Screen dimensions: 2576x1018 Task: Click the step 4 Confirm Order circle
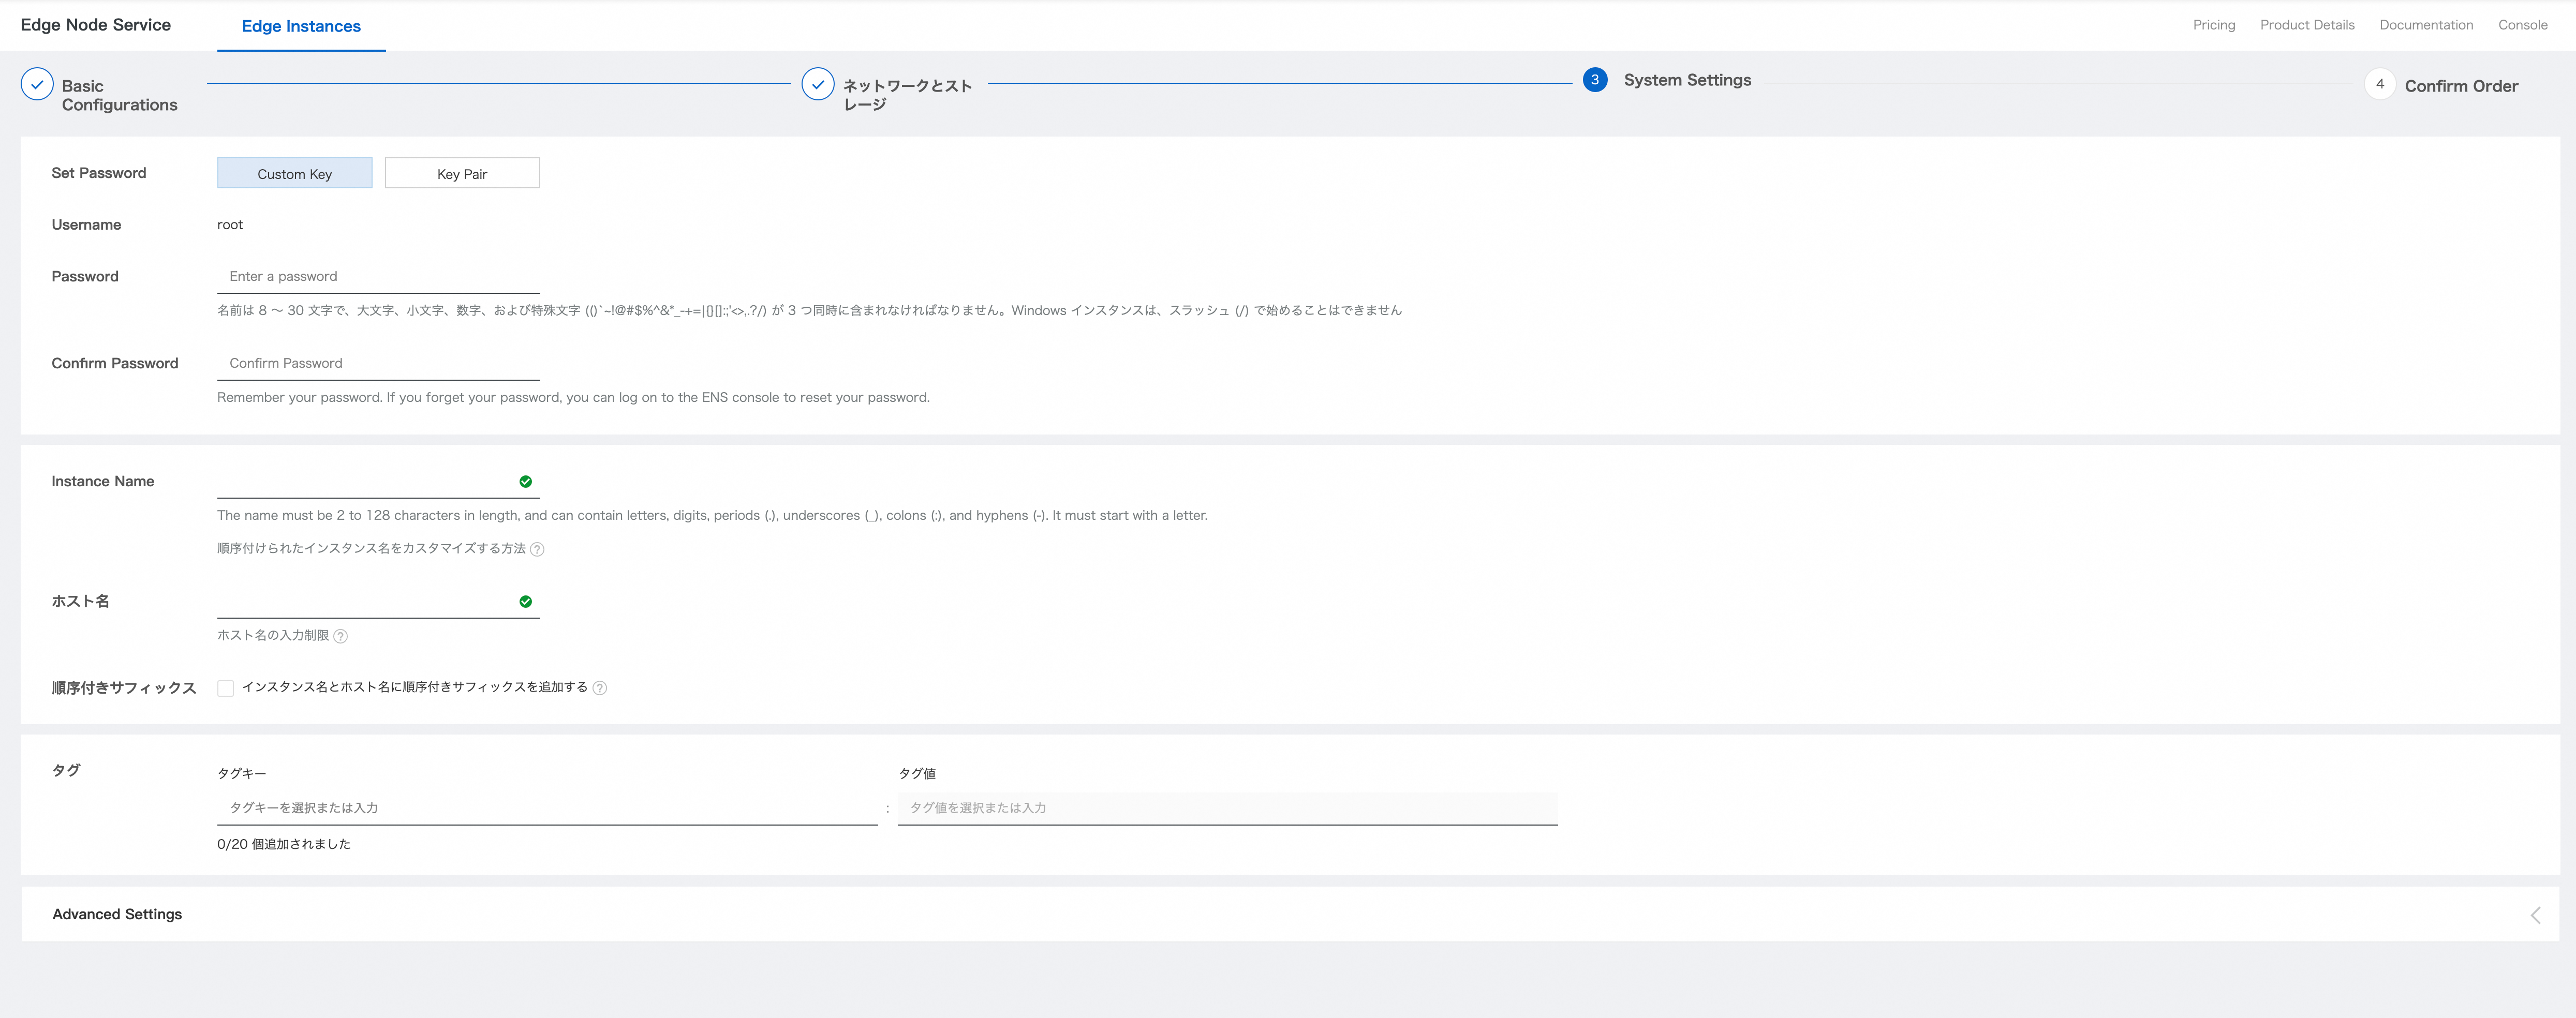point(2379,85)
